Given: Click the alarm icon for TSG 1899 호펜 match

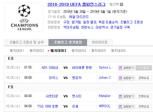Looking at the screenshot, I should tap(120, 107).
